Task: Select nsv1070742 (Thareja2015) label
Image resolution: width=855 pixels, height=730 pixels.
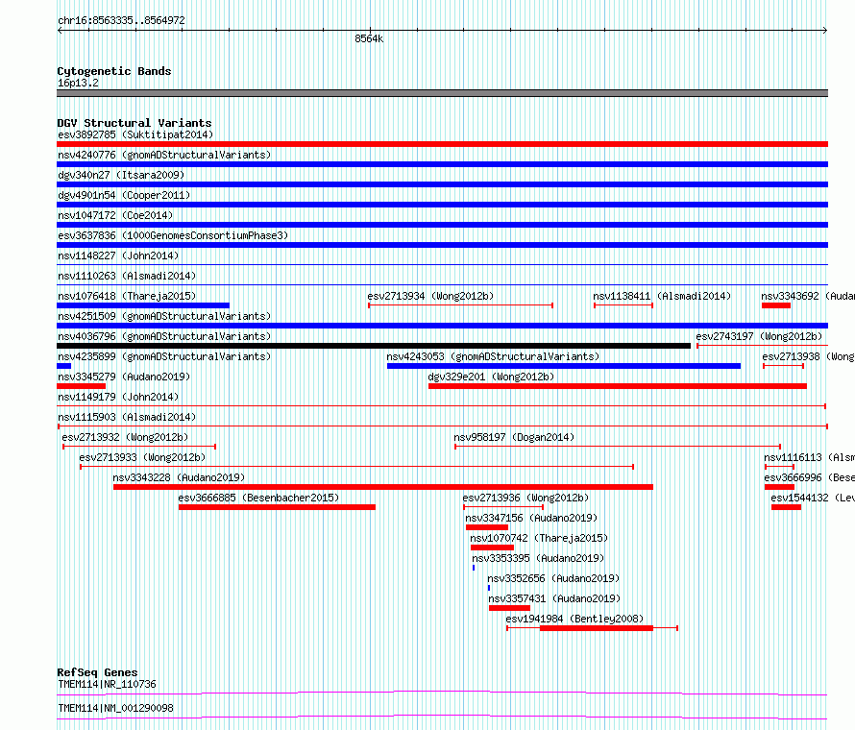Action: click(x=539, y=538)
